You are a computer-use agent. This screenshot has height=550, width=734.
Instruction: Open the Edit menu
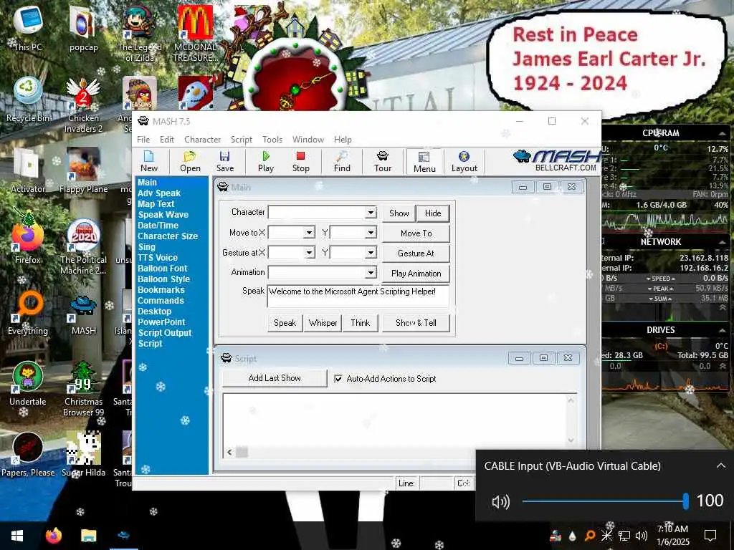tap(166, 140)
